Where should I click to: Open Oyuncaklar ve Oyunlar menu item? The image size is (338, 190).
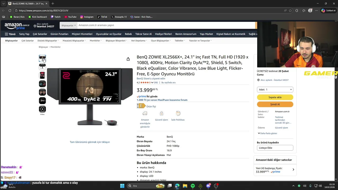pos(109,34)
